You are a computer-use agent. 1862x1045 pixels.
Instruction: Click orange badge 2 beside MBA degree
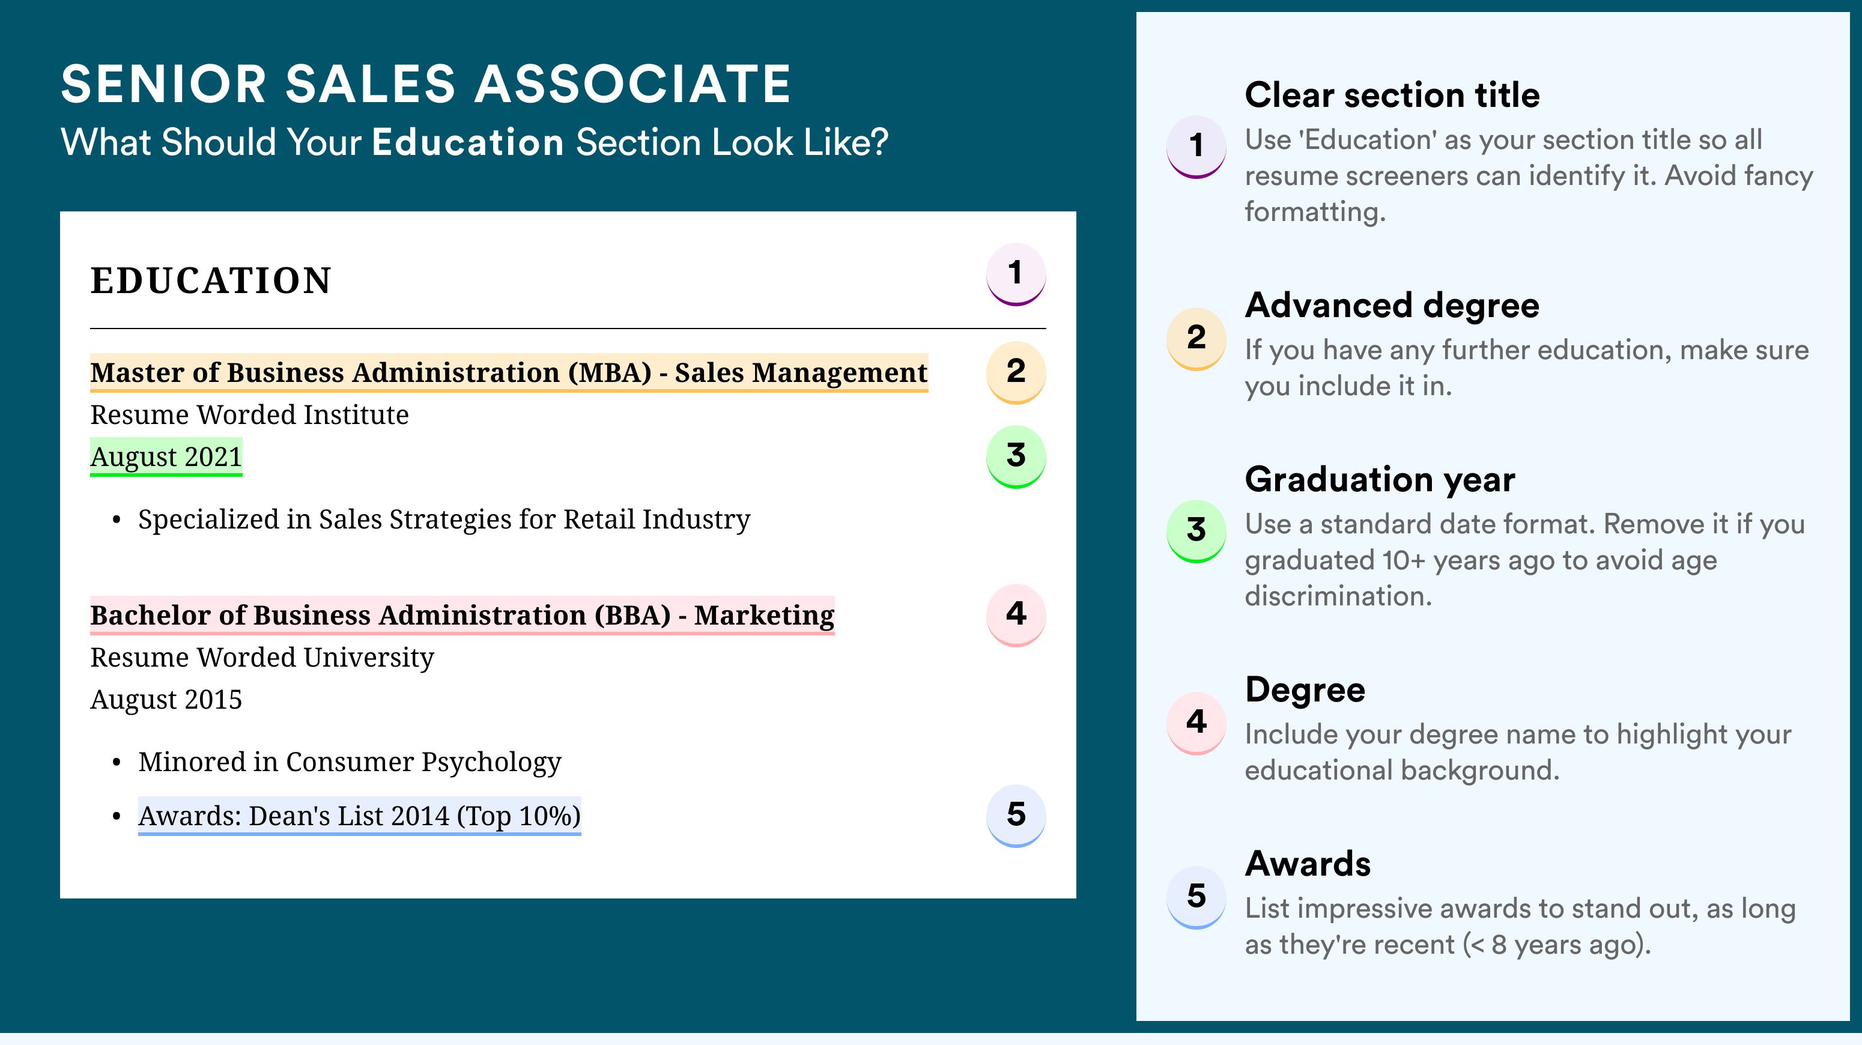pyautogui.click(x=1016, y=372)
